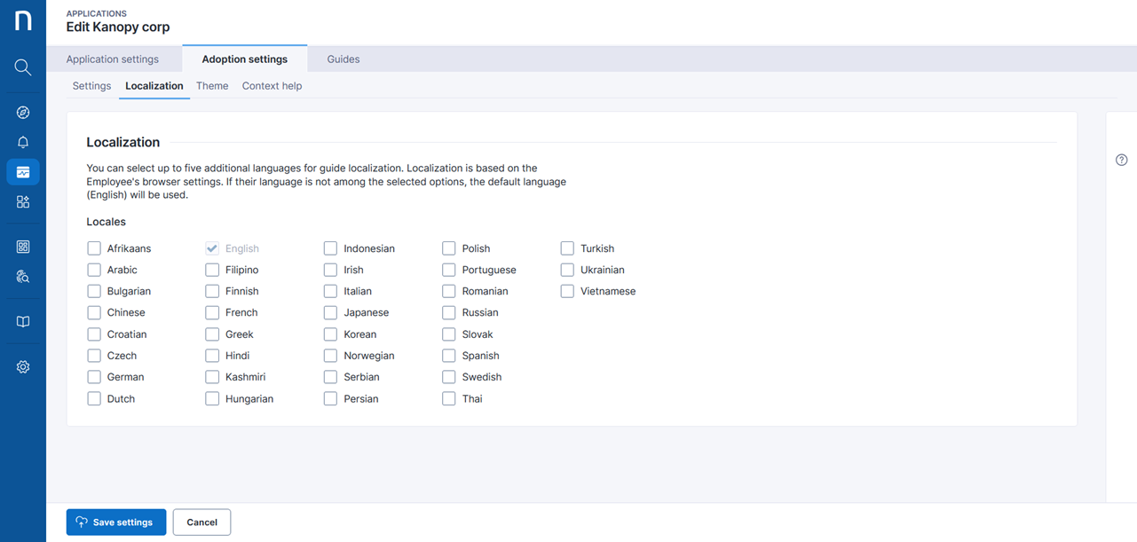
Task: Click the Save settings button
Action: (116, 522)
